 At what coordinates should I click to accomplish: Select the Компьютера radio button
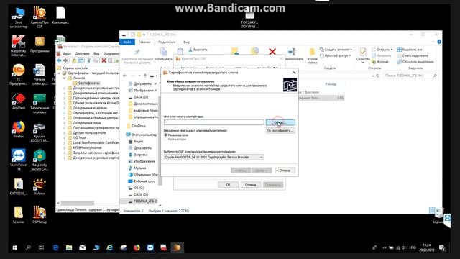(x=166, y=139)
